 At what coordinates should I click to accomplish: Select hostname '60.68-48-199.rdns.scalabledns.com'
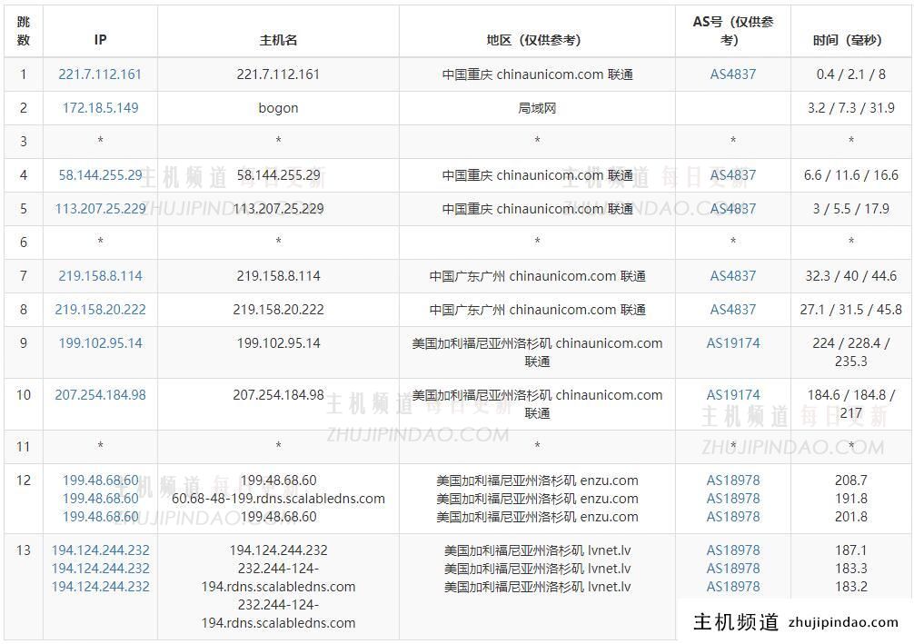coord(278,499)
